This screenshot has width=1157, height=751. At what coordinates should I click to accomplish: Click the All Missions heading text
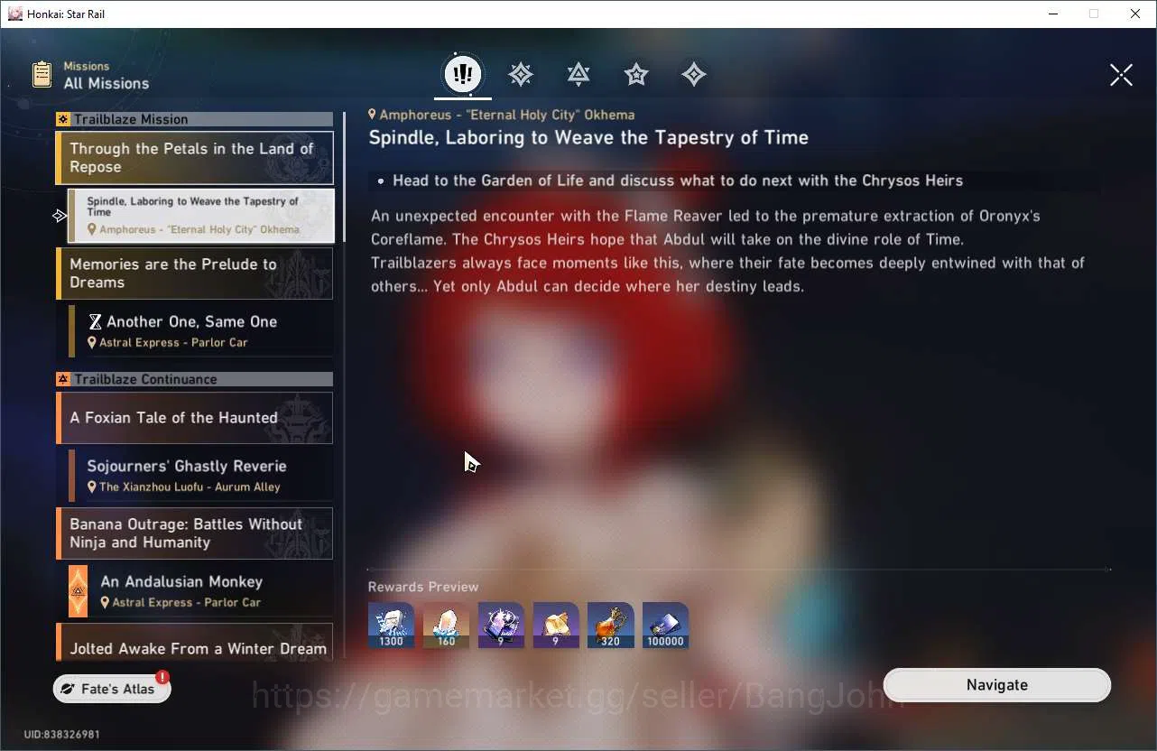tap(106, 84)
